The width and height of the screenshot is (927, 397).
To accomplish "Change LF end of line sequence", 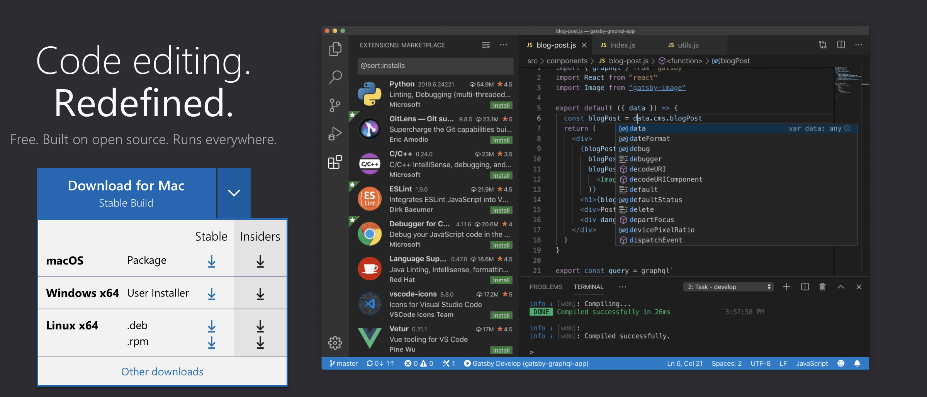I will pyautogui.click(x=783, y=363).
